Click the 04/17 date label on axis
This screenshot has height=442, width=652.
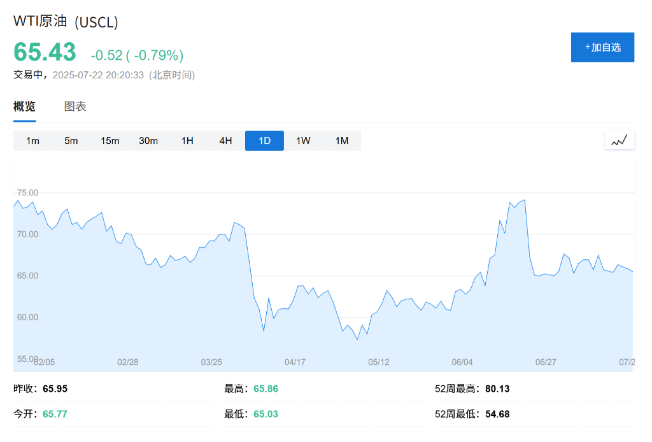tap(295, 362)
